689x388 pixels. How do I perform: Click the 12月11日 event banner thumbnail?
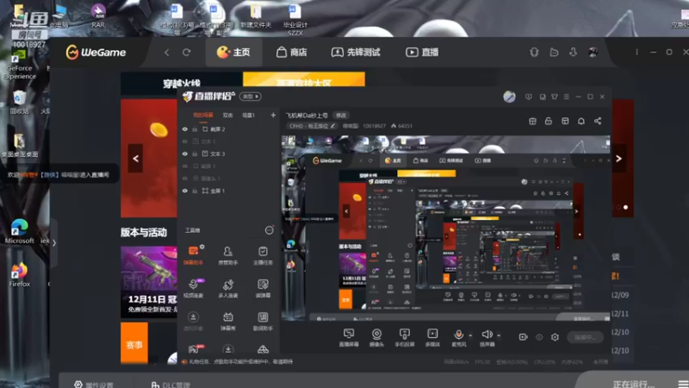[x=149, y=282]
